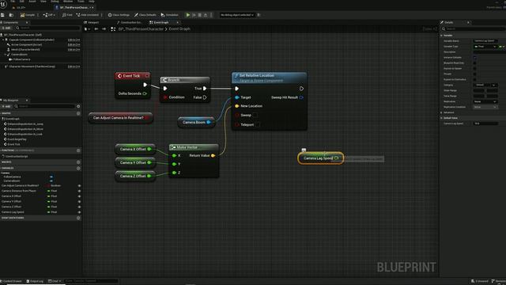Toggle the Sweep checkbox on Set Relative Location
506x285 pixels.
coord(255,115)
